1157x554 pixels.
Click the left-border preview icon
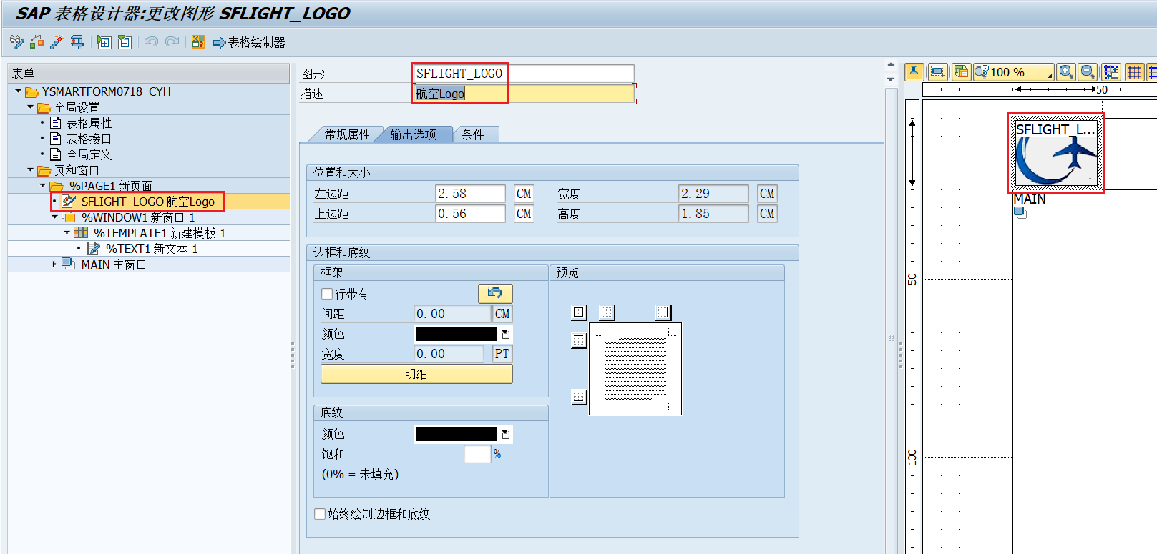tap(607, 312)
